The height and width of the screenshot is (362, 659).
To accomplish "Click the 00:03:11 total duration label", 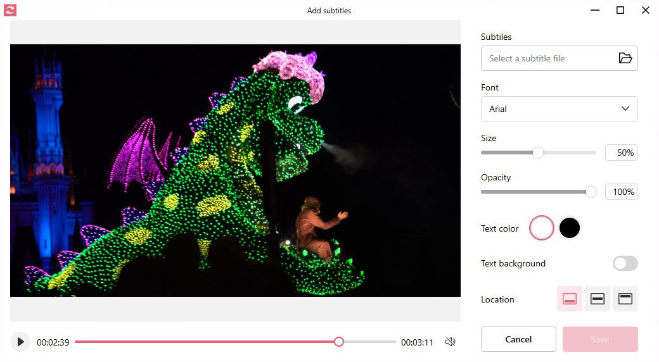I will (417, 342).
